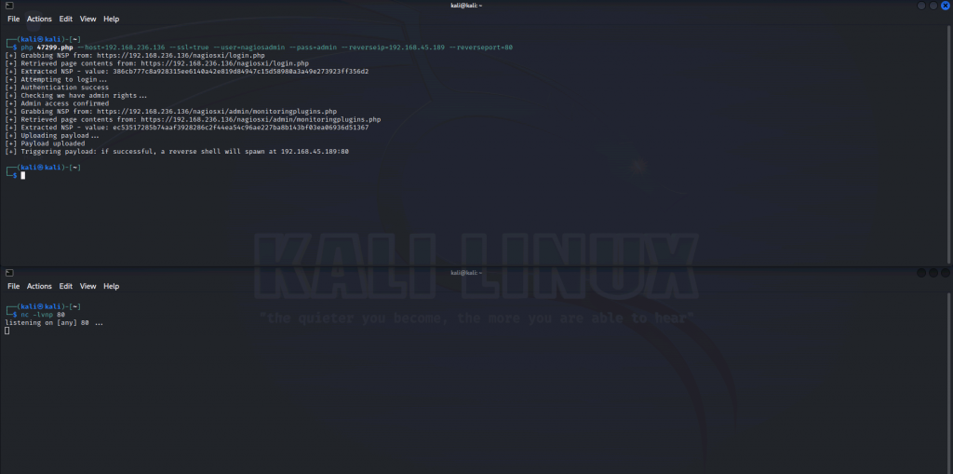Screen dimensions: 953x474
Task: Close the bottom terminal window
Action: 946,273
